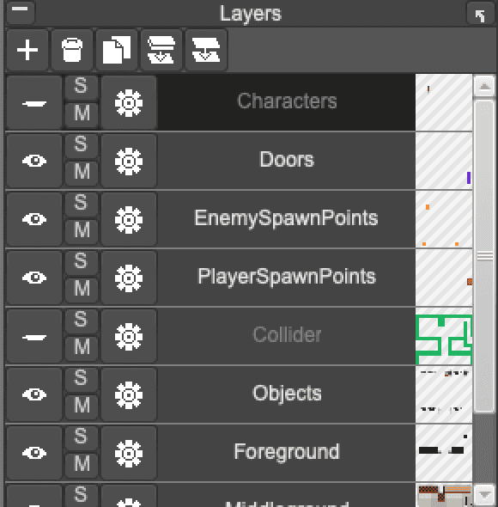Open settings gear for Doors layer
498x507 pixels.
[x=129, y=161]
